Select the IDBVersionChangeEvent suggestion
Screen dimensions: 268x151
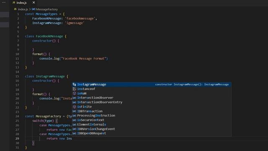pyautogui.click(x=152, y=129)
